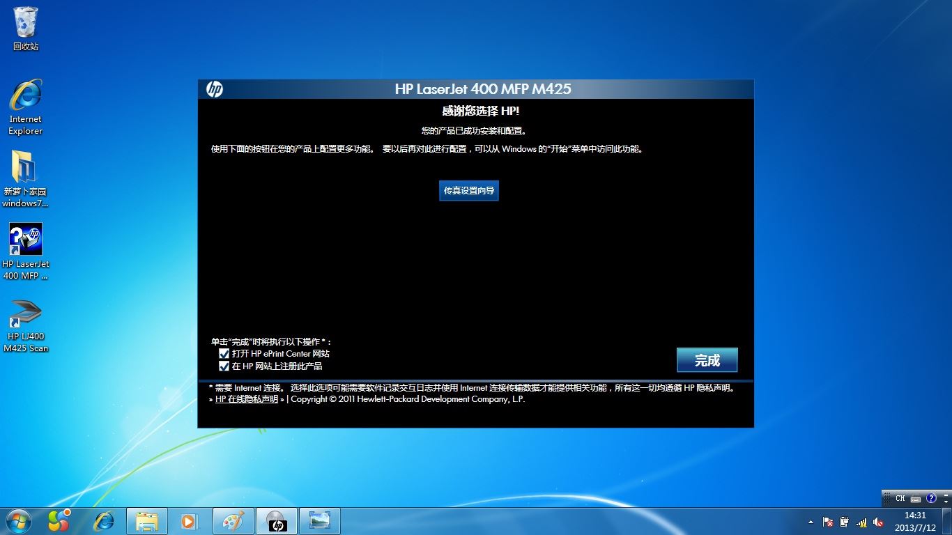The height and width of the screenshot is (535, 952).
Task: Click the HP LaserJet 400 MFP M425 title
Action: point(483,89)
